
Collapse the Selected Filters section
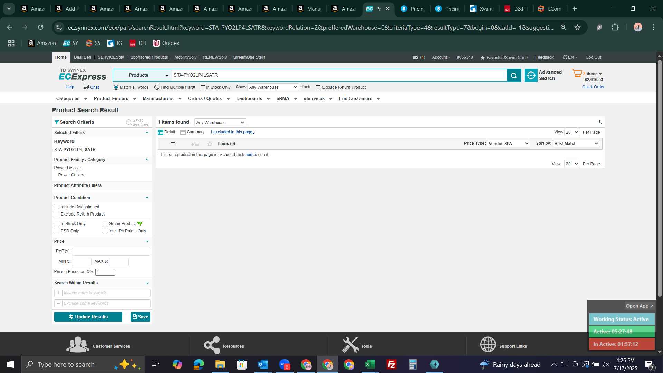[147, 133]
